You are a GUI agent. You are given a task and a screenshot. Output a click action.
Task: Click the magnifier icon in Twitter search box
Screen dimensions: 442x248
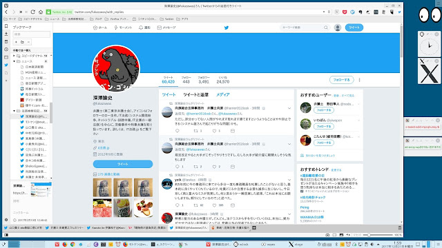(326, 28)
